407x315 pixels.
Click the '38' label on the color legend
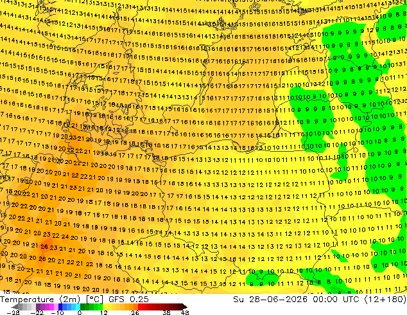tap(167, 312)
